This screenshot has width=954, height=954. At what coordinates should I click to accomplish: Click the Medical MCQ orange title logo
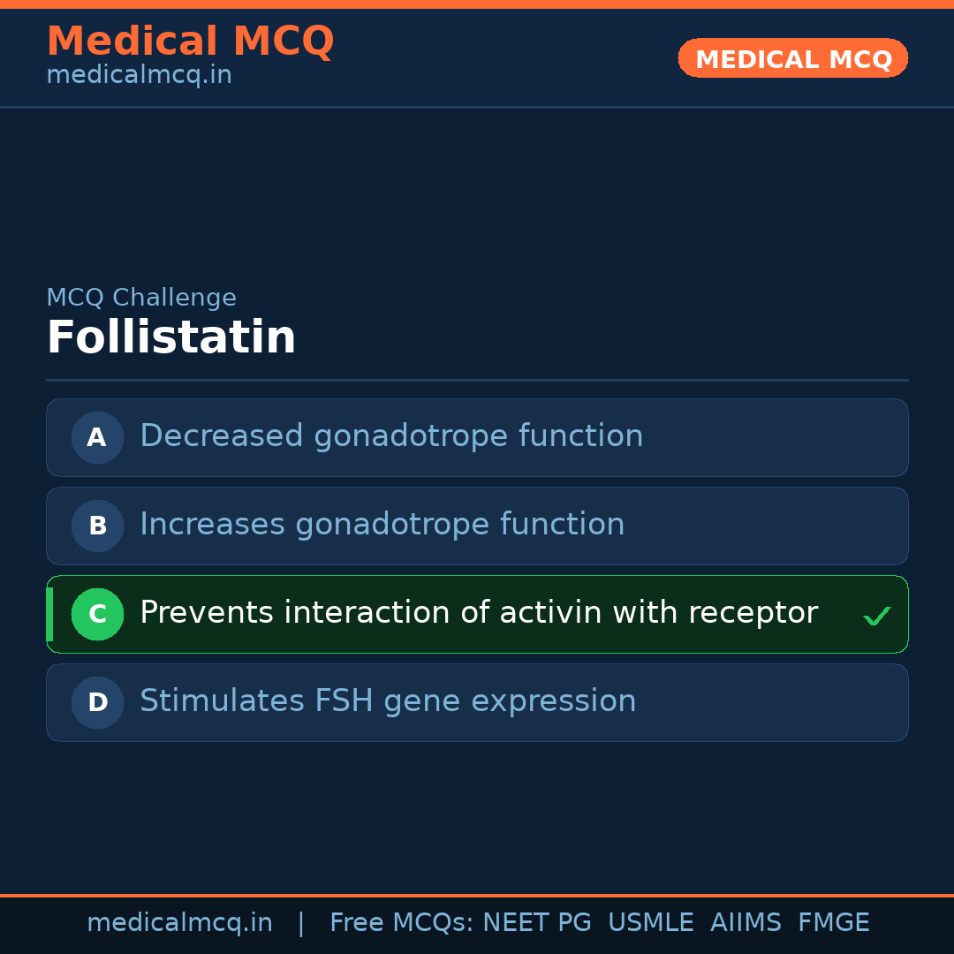point(190,41)
